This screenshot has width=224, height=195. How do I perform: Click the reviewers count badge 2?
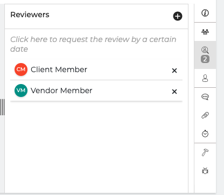(x=205, y=59)
